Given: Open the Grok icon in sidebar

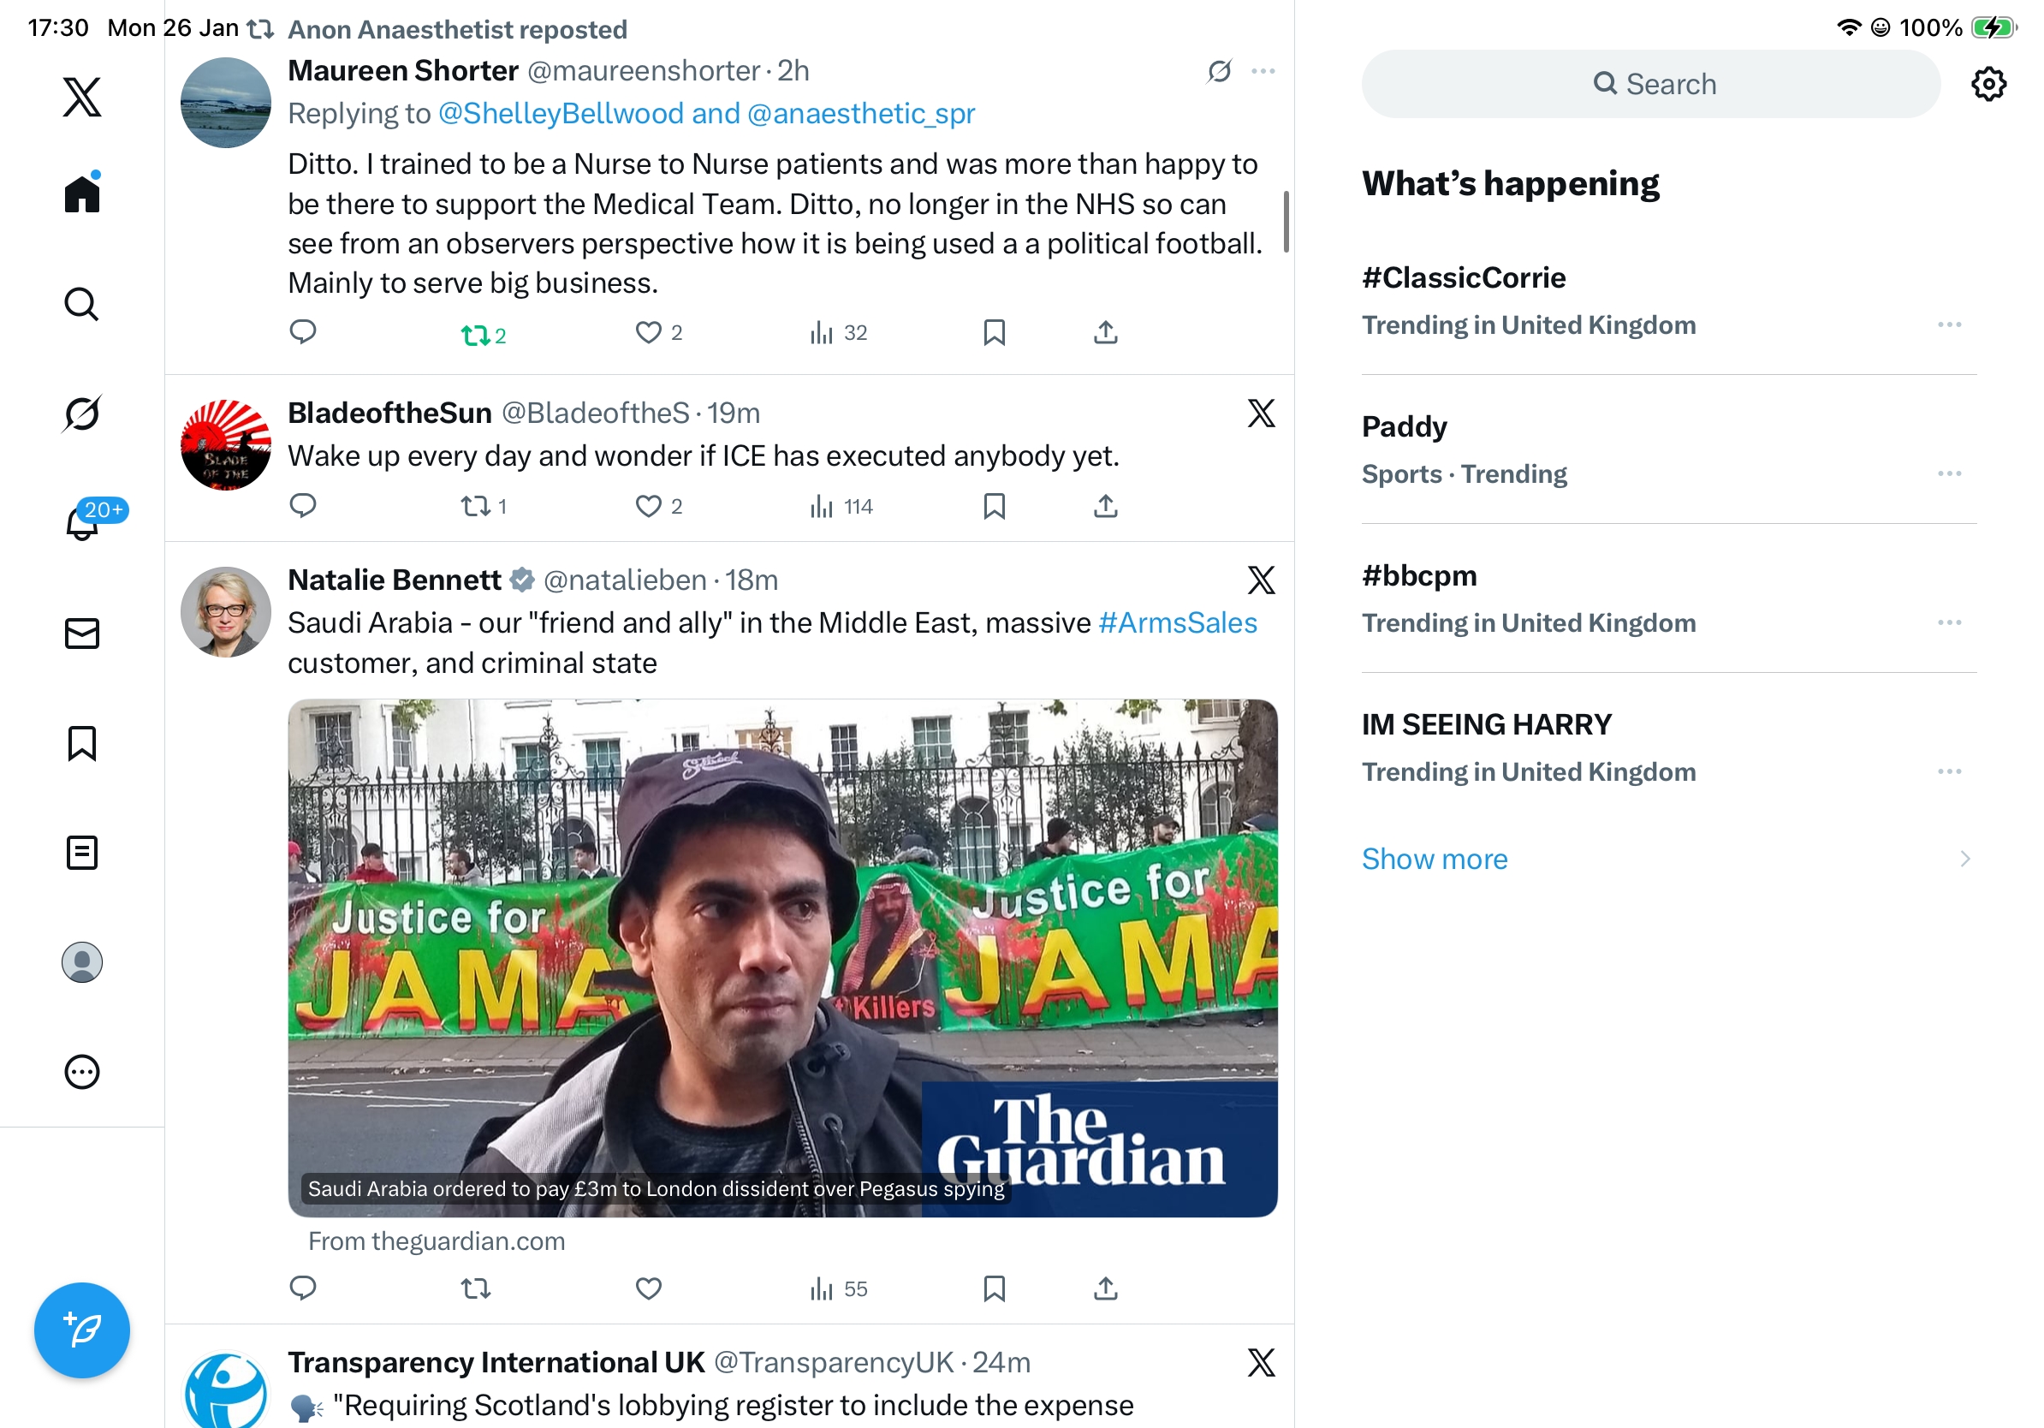Looking at the screenshot, I should (x=82, y=414).
